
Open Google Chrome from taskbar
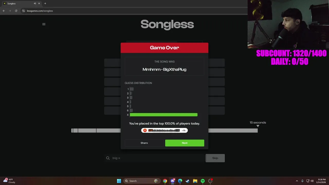pyautogui.click(x=165, y=181)
